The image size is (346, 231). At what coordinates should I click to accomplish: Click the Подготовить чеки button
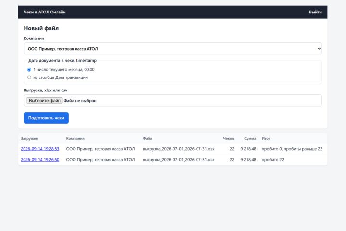(x=46, y=118)
